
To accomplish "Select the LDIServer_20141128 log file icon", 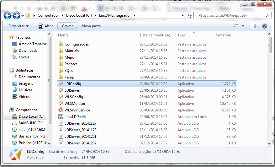I will point(61,130).
